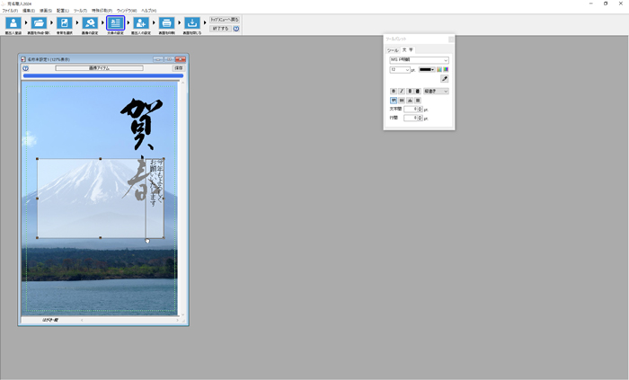
Task: Increase the 文字間 character spacing stepper
Action: [420, 107]
